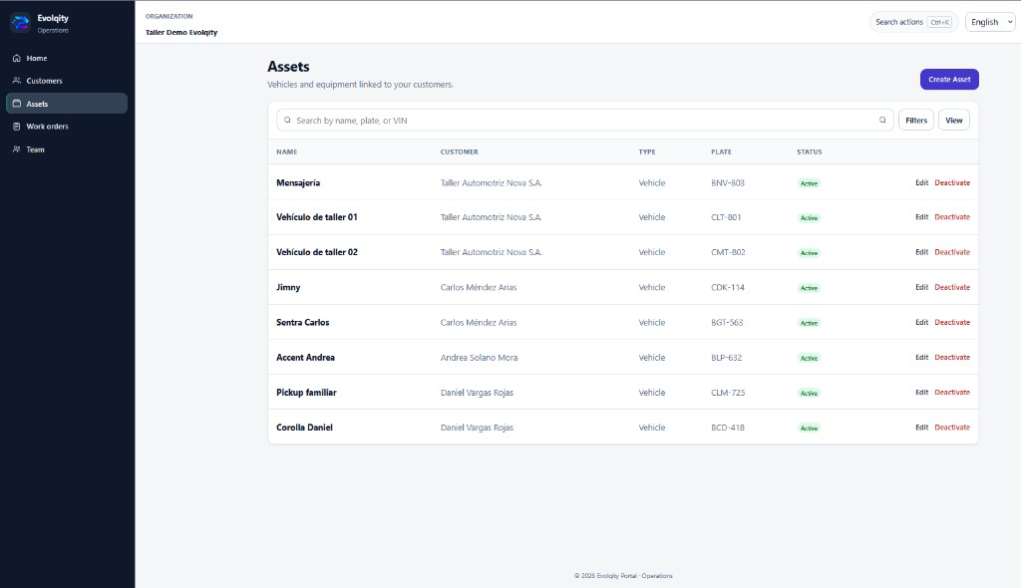Image resolution: width=1021 pixels, height=588 pixels.
Task: Click Active status badge in Jimny row
Action: tap(809, 288)
